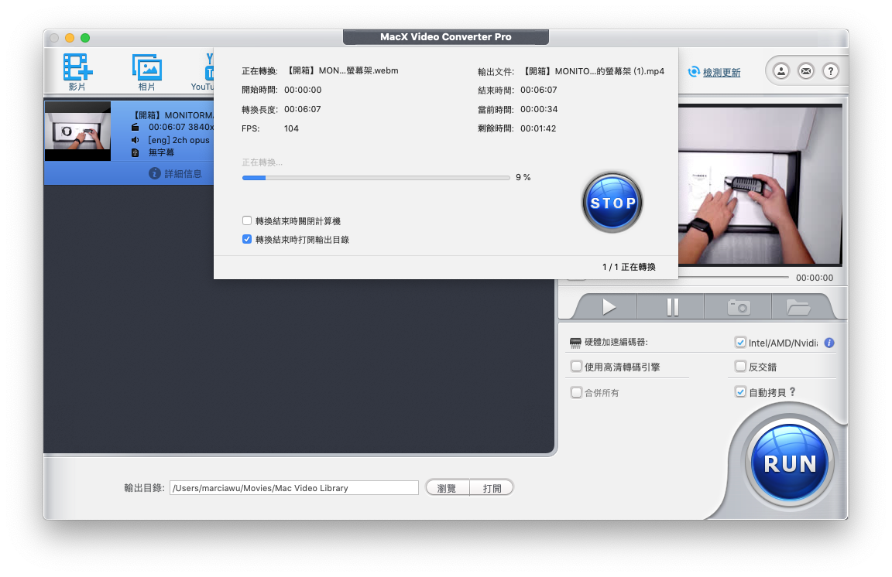Pause the preview video
Screen dimensions: 892x577
pyautogui.click(x=672, y=307)
